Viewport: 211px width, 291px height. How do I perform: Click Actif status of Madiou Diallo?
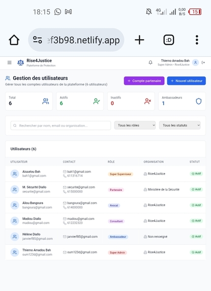[196, 221]
